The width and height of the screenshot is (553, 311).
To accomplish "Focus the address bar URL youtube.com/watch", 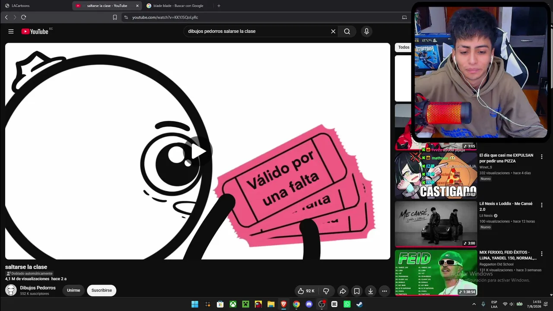I will pyautogui.click(x=165, y=17).
